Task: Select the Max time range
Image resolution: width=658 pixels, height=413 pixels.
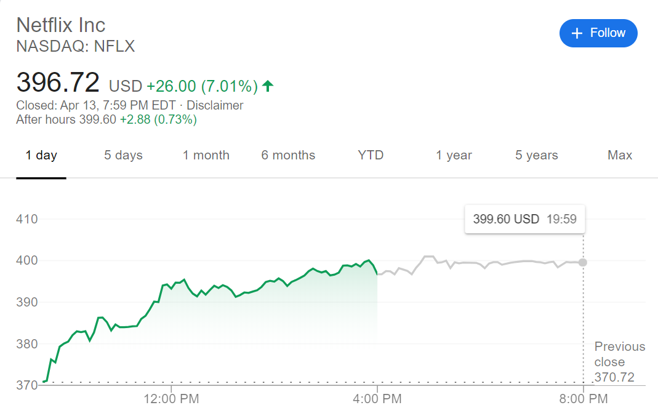Action: point(620,155)
